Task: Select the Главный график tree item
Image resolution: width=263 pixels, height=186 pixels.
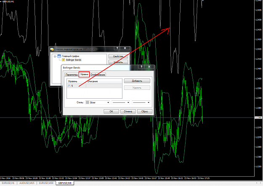Action: [x=71, y=56]
